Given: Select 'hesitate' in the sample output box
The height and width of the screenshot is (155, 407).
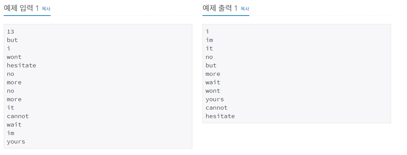Looking at the screenshot, I should click(220, 116).
